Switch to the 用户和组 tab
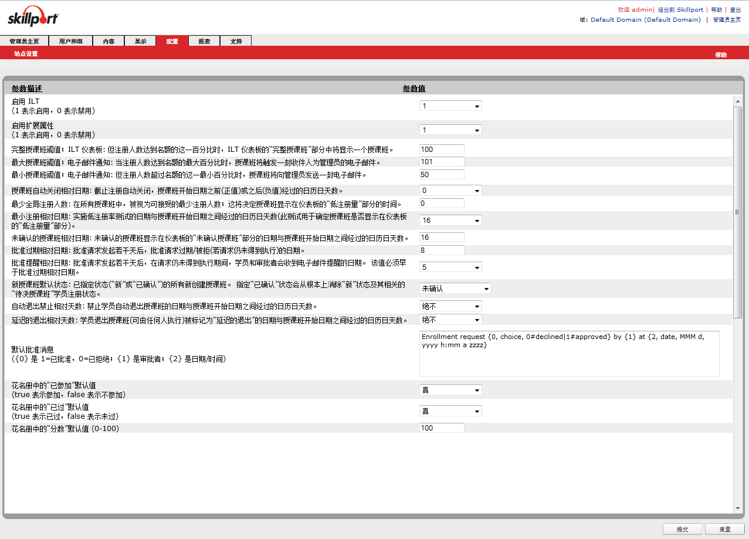Viewport: 749px width, 539px height. point(70,41)
